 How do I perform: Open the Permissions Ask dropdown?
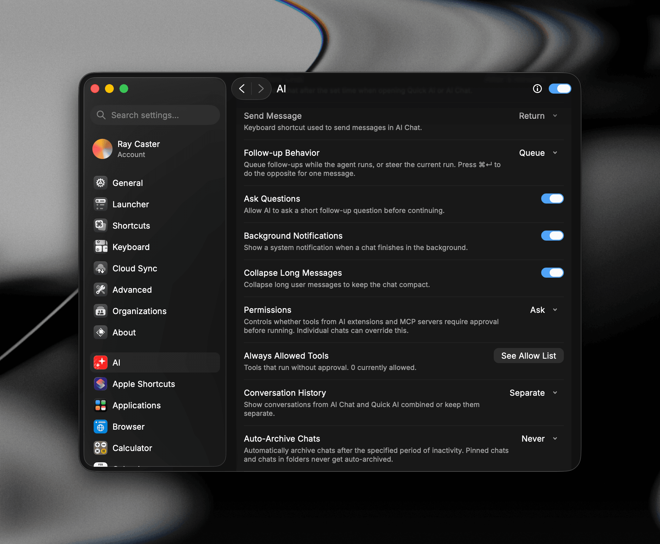coord(544,310)
